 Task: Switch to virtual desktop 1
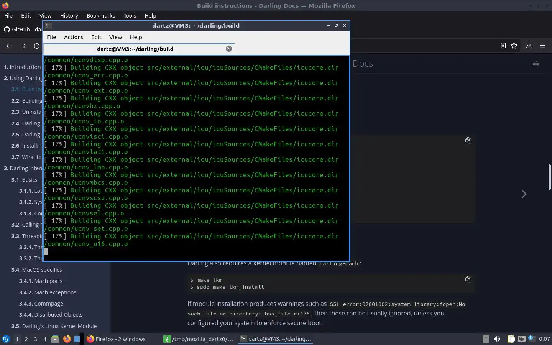coord(17,339)
